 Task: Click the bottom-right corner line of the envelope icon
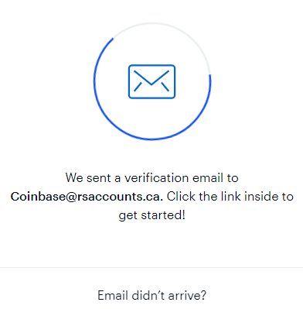[165, 87]
